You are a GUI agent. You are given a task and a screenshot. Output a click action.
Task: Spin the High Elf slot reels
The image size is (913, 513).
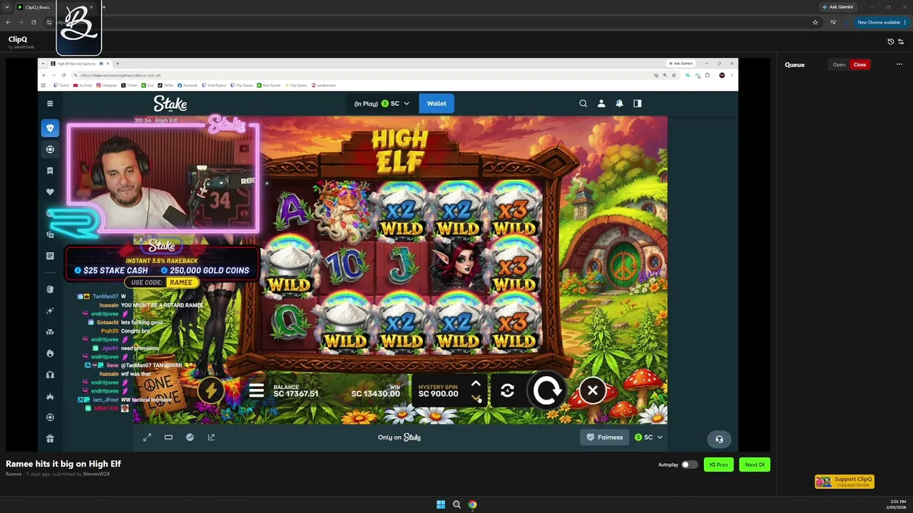tap(547, 390)
